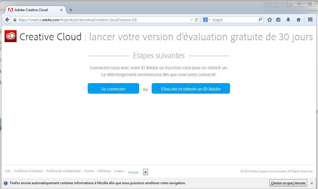Bookmark this page with the star icon
The height and width of the screenshot is (189, 318).
269,20
